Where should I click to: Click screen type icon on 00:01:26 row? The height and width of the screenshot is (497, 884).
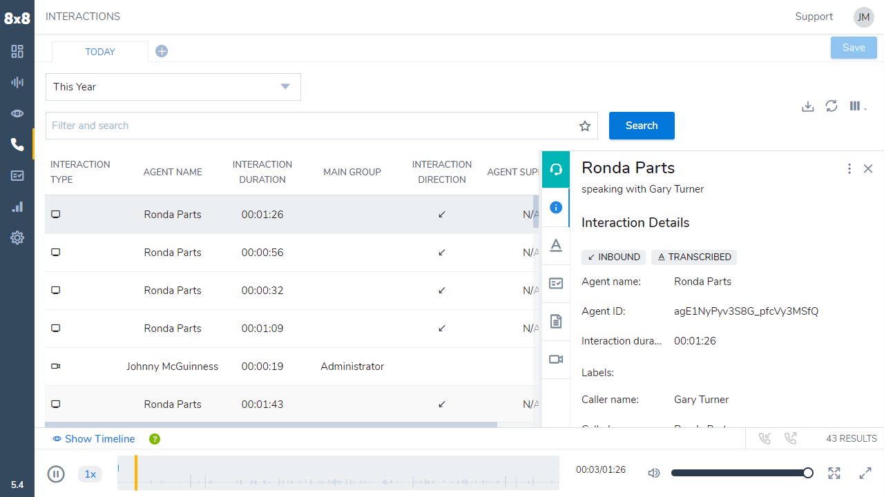56,215
